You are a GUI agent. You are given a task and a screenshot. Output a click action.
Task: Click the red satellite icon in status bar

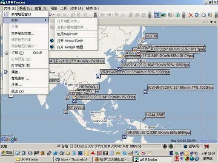pyautogui.click(x=207, y=146)
